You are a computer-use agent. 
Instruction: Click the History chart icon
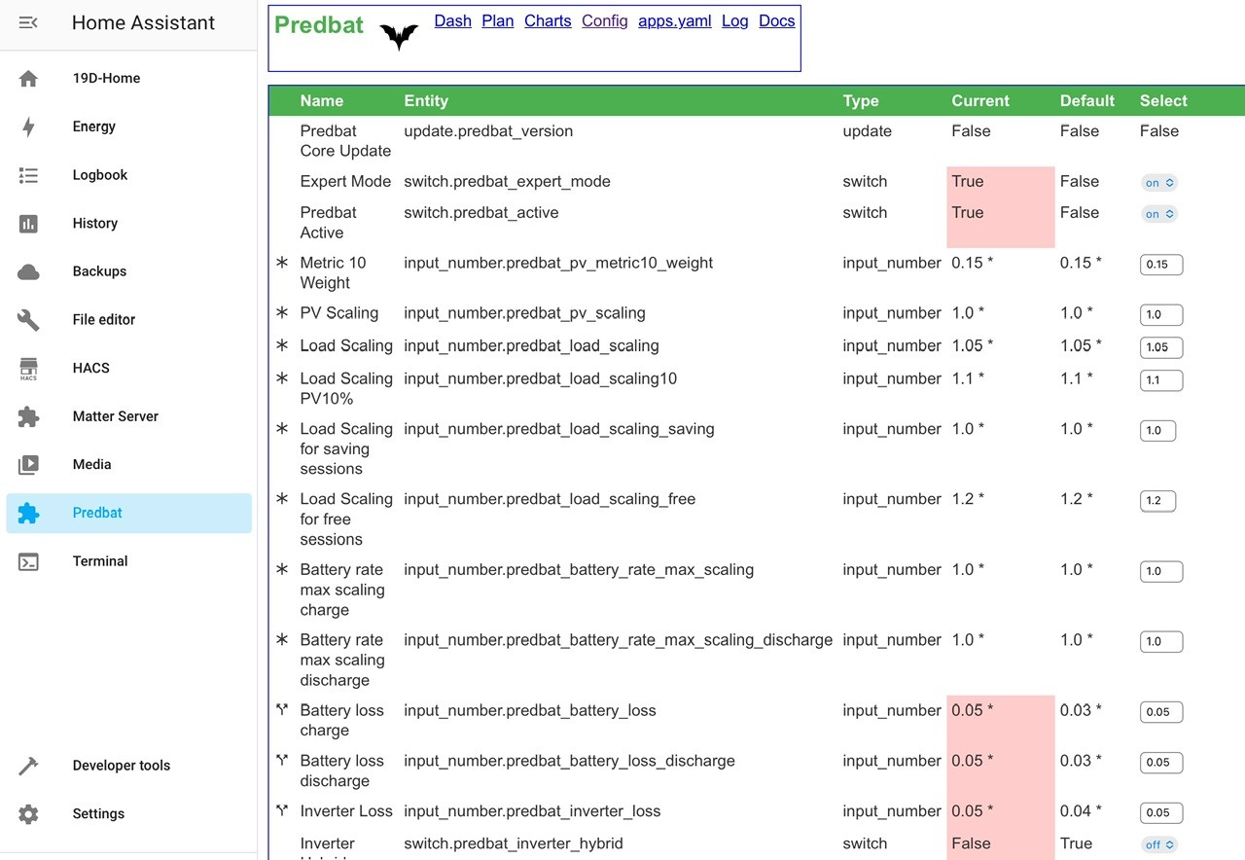[x=28, y=223]
